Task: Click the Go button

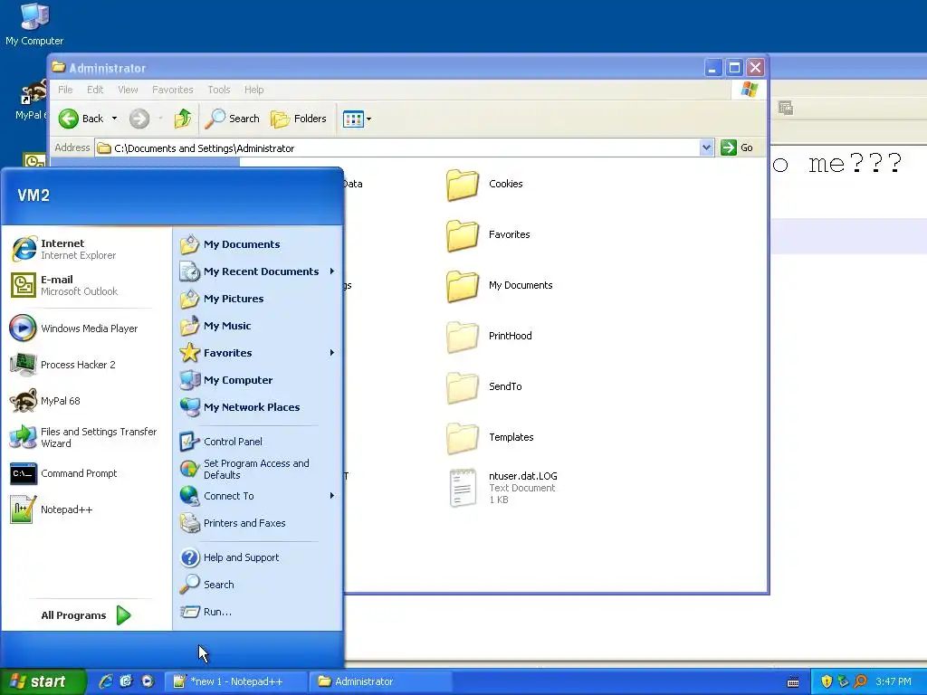Action: pyautogui.click(x=737, y=148)
